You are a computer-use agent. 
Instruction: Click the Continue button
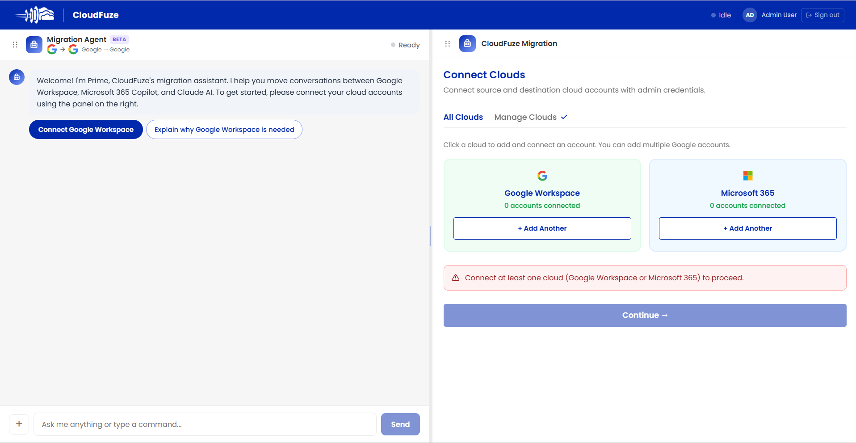[x=645, y=315]
